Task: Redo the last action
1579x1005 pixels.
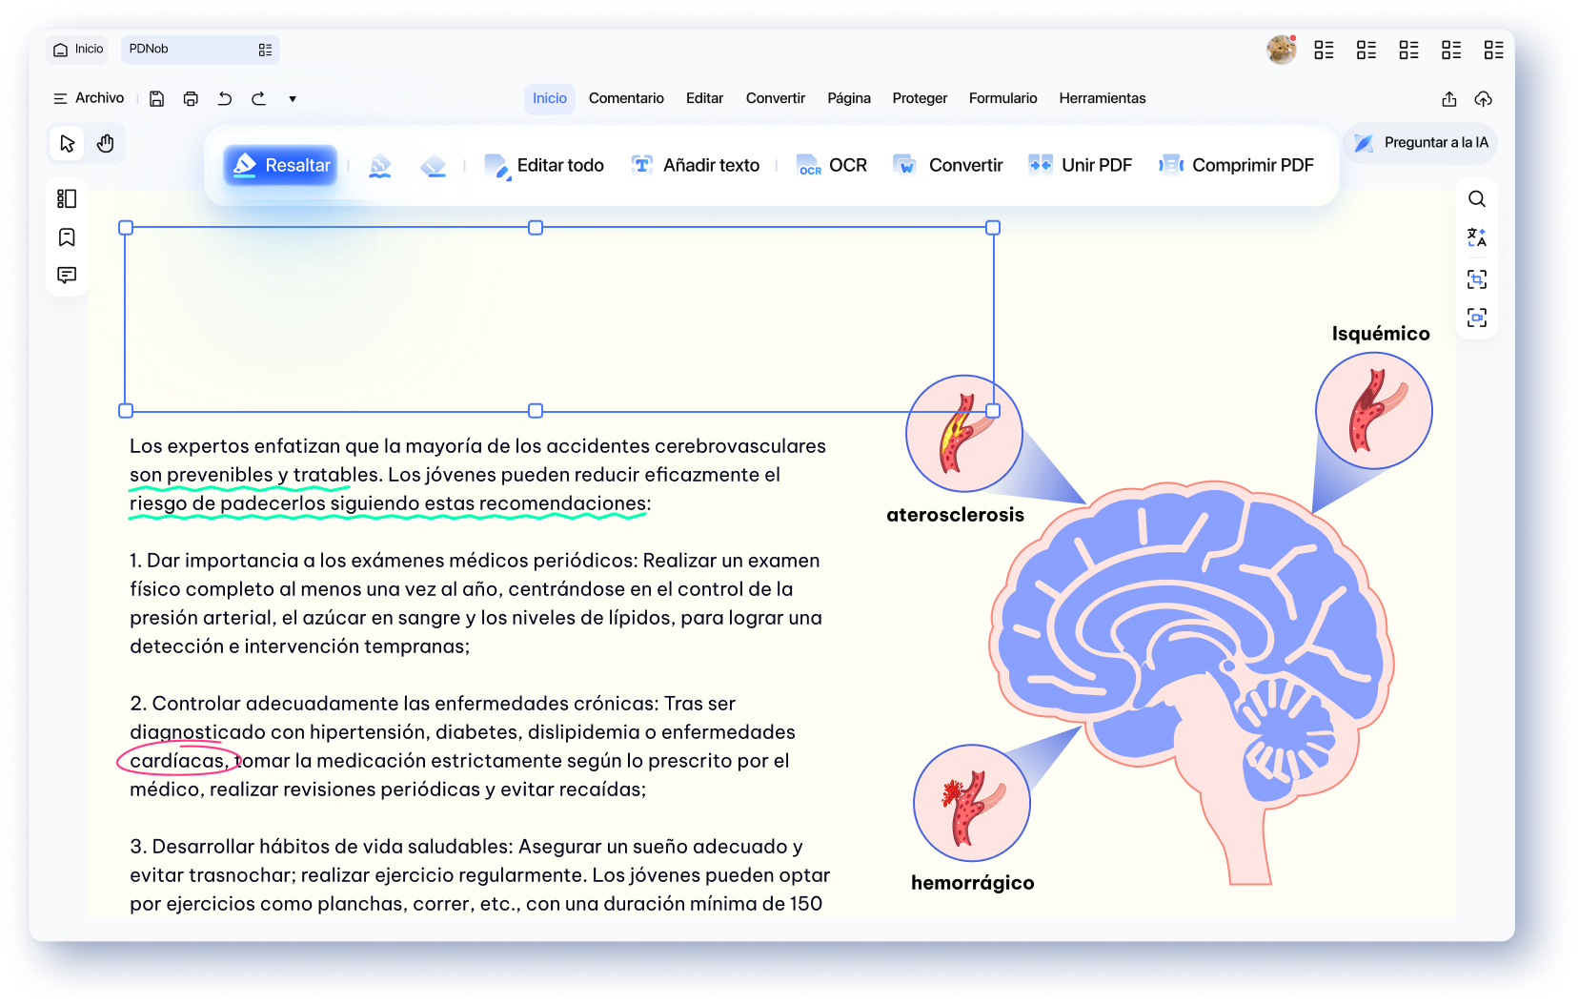Action: pos(258,98)
